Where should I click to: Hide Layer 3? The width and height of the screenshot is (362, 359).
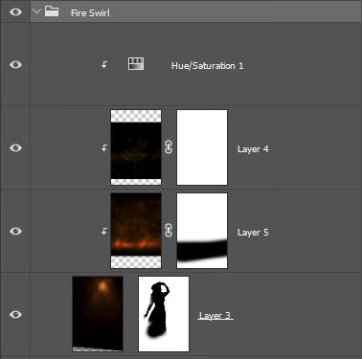(15, 314)
